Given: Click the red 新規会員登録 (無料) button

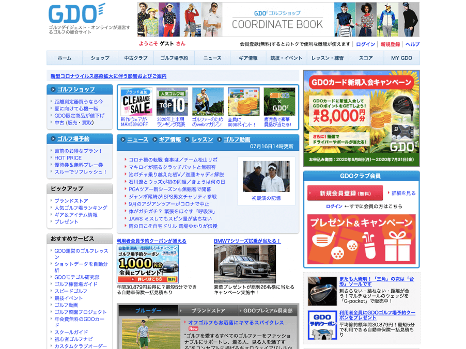Looking at the screenshot, I should [x=345, y=193].
